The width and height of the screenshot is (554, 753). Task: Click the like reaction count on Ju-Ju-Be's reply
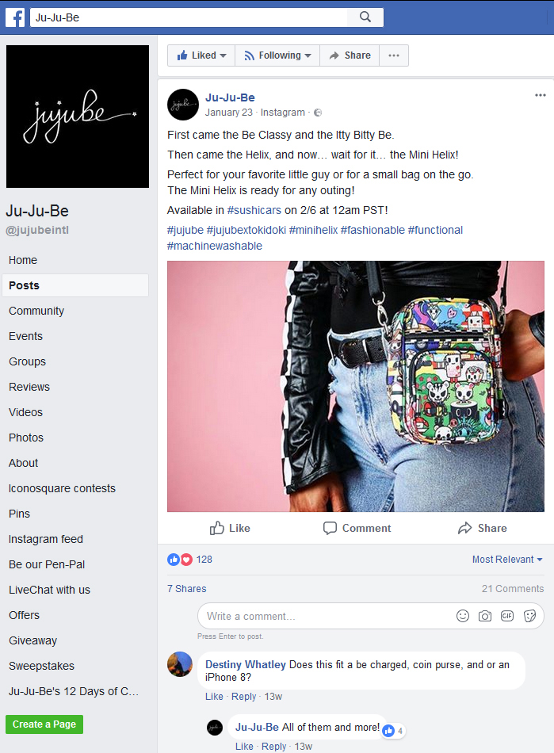[394, 731]
